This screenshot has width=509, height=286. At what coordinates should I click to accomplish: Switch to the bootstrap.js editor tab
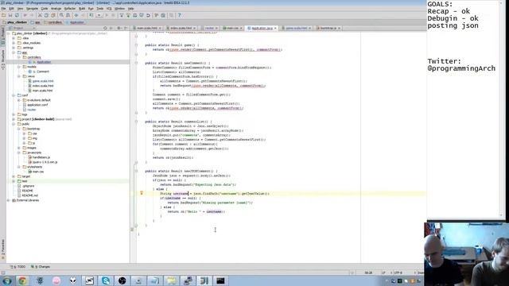[328, 29]
